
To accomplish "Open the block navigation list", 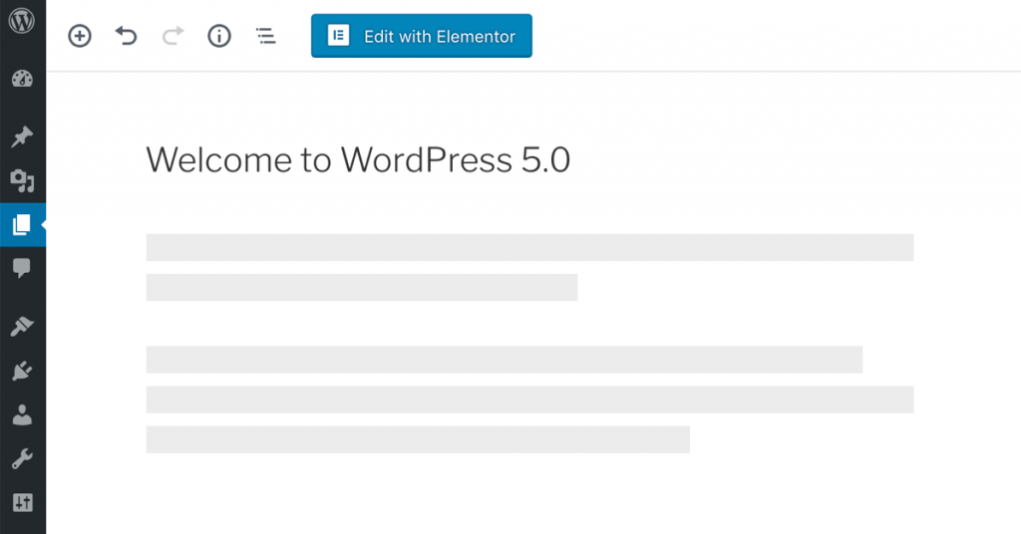I will point(265,37).
